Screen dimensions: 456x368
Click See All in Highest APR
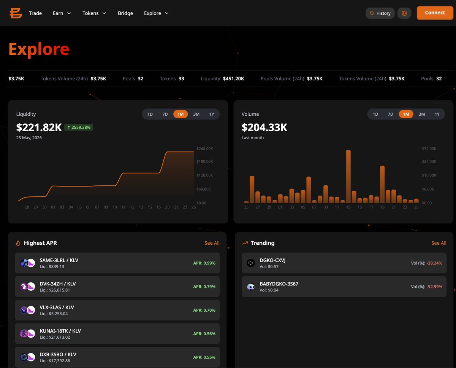[212, 243]
